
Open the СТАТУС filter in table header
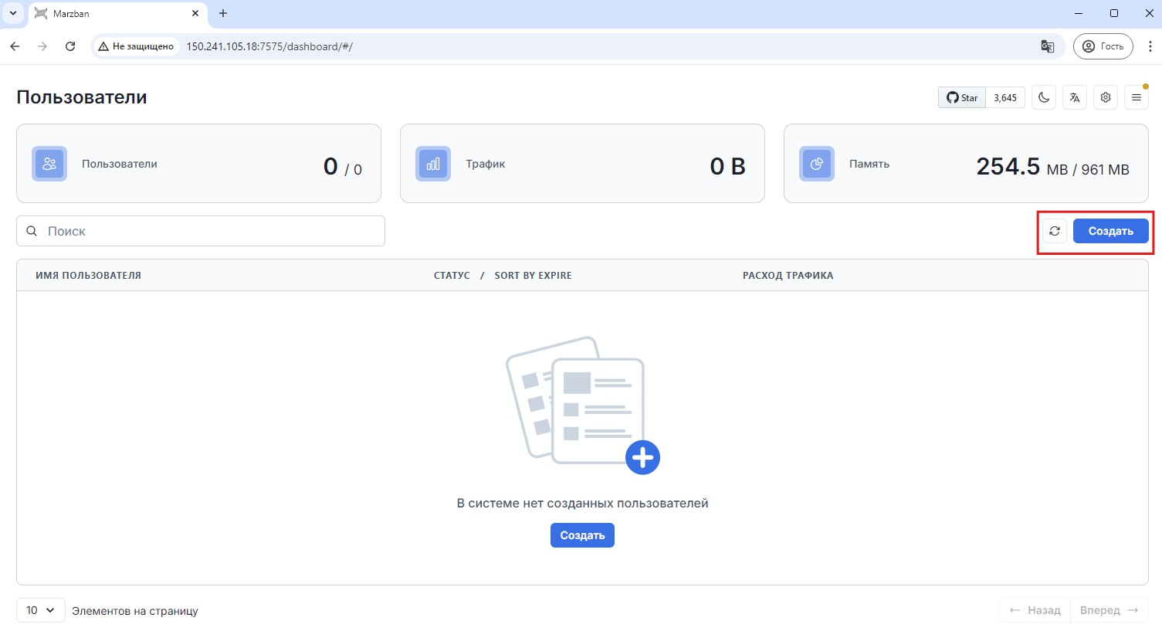point(452,275)
